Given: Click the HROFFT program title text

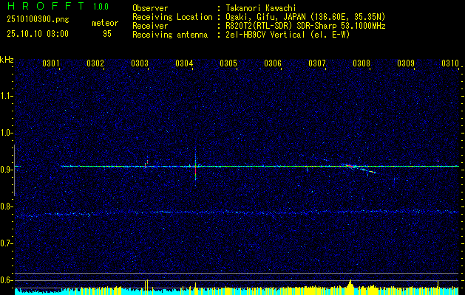Looking at the screenshot, I should (x=46, y=6).
